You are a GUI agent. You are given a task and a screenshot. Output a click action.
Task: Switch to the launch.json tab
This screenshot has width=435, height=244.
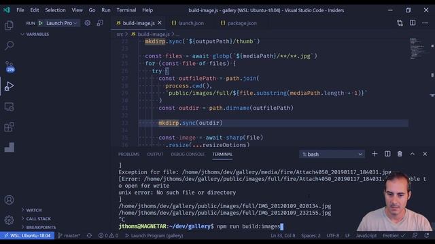[x=188, y=23]
